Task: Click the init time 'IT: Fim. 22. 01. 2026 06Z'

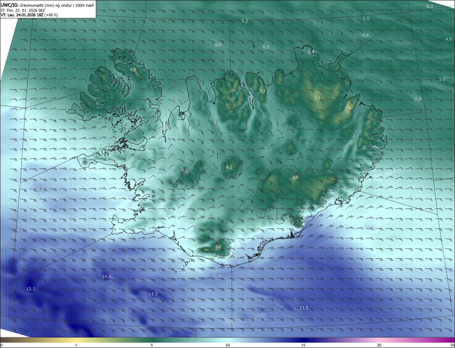Action: tap(22, 10)
